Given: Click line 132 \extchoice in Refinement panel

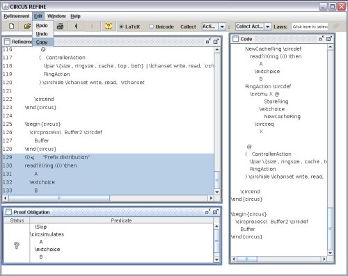Looking at the screenshot, I should [42, 182].
